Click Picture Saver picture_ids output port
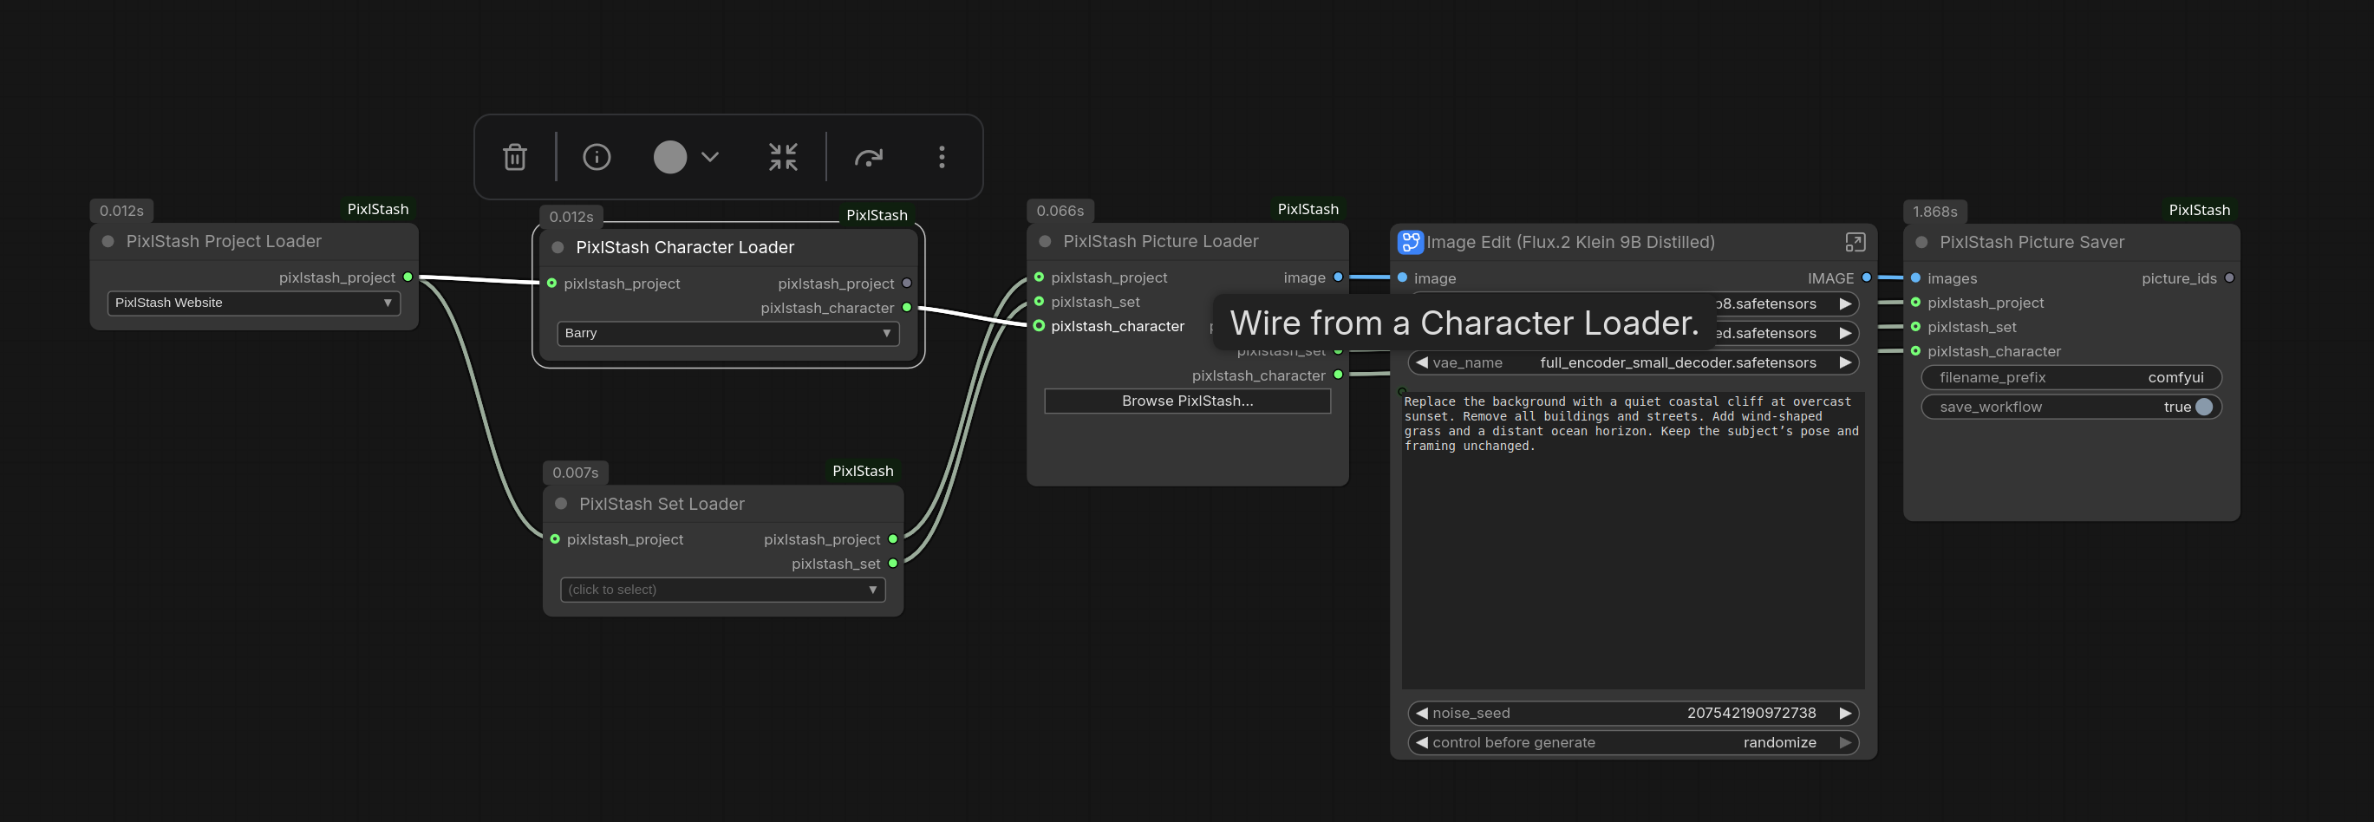 coord(2228,278)
